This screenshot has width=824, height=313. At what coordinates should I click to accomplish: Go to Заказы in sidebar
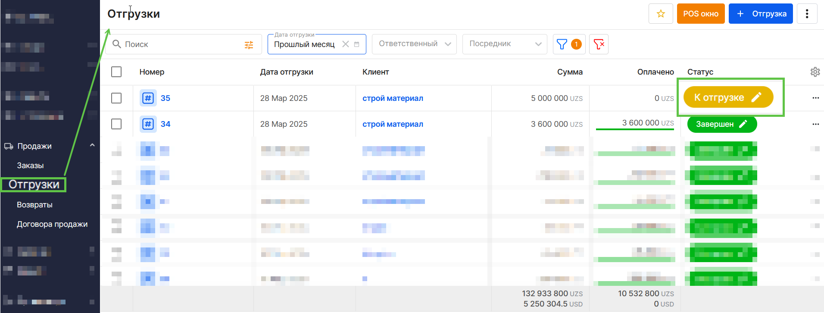point(30,166)
